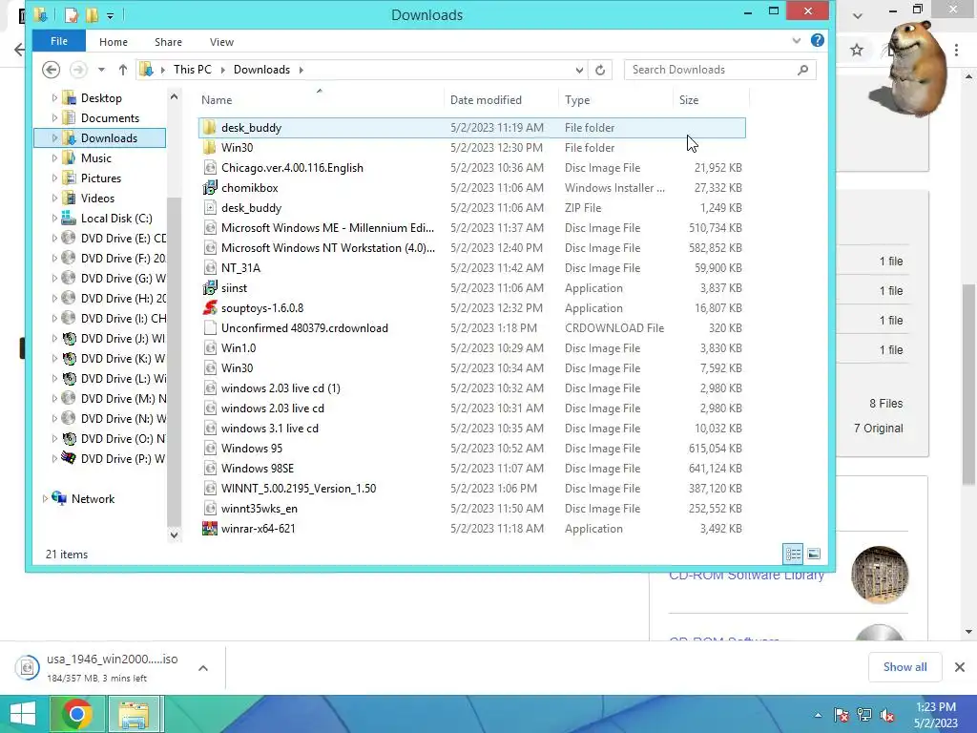The width and height of the screenshot is (977, 733).
Task: Select the desk_buddy ZIP file icon
Action: [210, 207]
